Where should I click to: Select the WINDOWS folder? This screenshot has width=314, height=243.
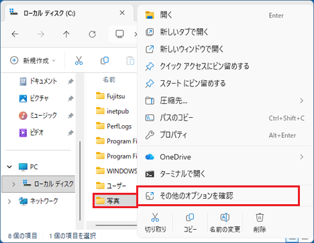116,171
